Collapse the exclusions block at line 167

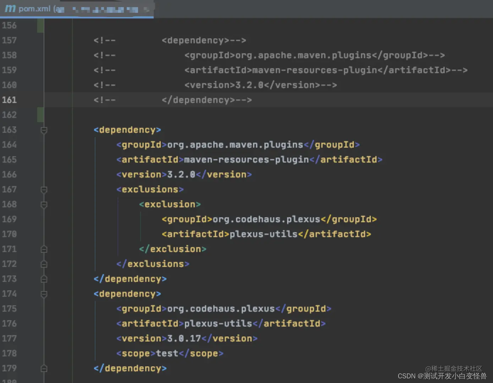pyautogui.click(x=44, y=190)
